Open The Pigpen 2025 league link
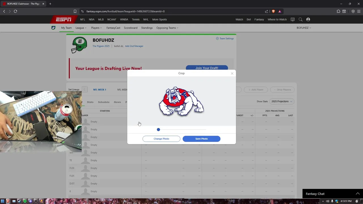Image resolution: width=363 pixels, height=204 pixels. 101,46
